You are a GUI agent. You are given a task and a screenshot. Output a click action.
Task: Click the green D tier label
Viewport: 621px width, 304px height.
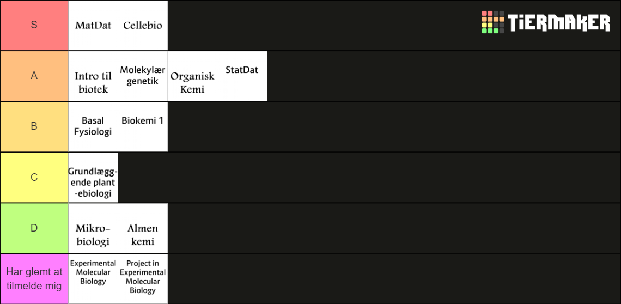pyautogui.click(x=34, y=228)
